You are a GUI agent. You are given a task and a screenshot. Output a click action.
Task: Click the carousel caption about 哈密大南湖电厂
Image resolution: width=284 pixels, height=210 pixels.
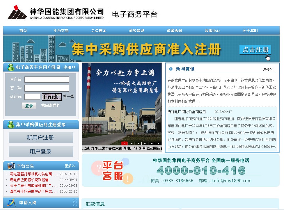[122, 148]
